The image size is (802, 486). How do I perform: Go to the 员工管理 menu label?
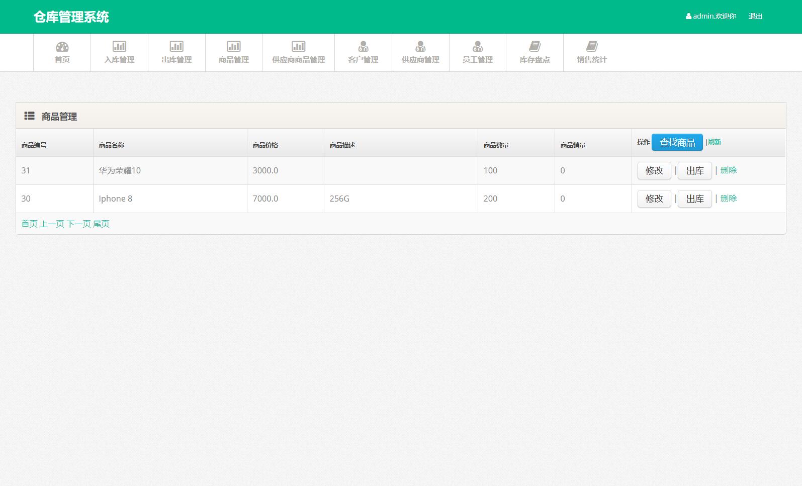tap(478, 59)
